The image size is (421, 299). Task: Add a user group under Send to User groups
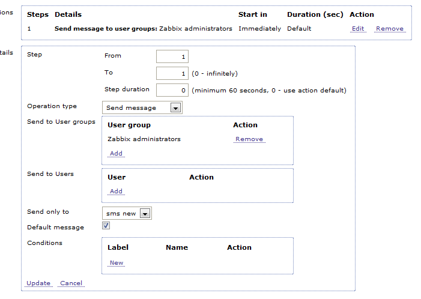(x=116, y=154)
